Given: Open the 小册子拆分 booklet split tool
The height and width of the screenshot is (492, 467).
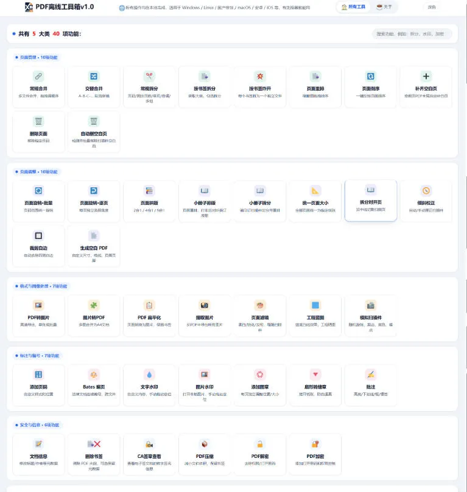Looking at the screenshot, I should (x=260, y=201).
